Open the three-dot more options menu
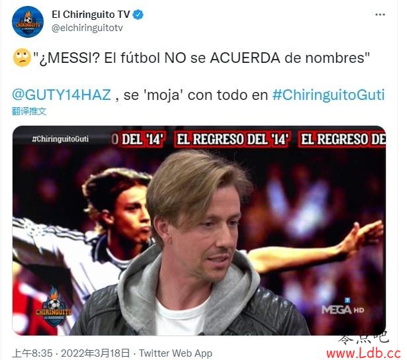 pyautogui.click(x=380, y=15)
